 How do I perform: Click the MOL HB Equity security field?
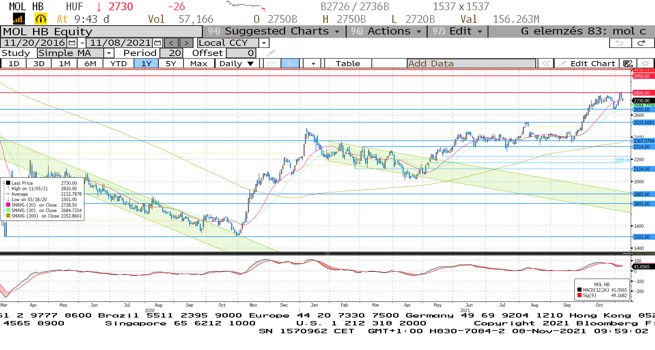pyautogui.click(x=101, y=31)
